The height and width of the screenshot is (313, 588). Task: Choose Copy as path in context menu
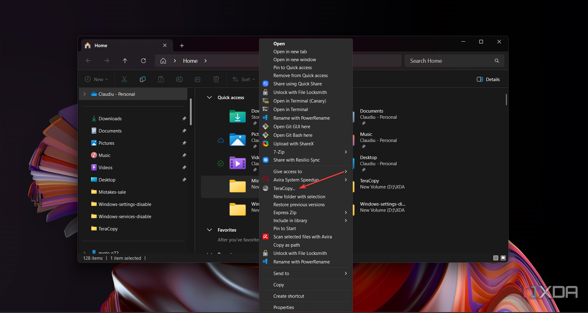point(286,245)
